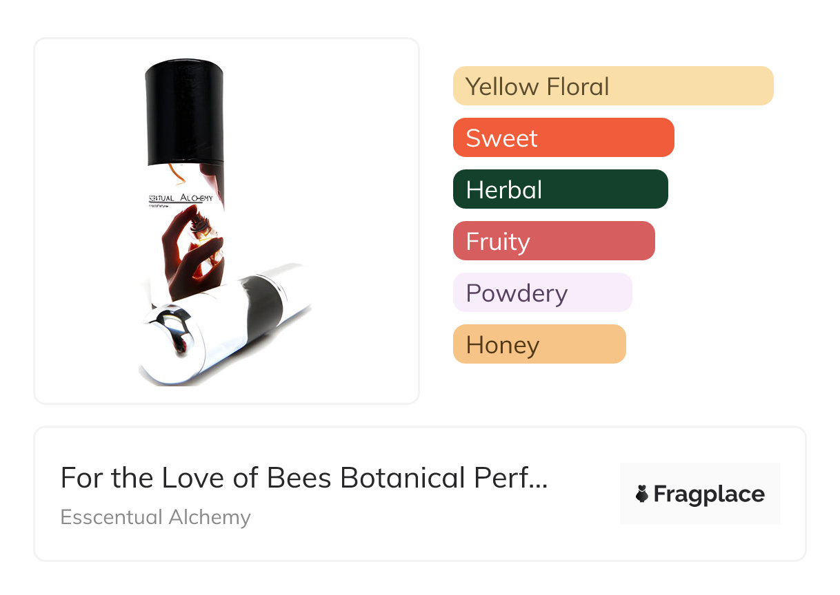Choose the dark green Herbal accord
This screenshot has width=840, height=595.
[x=560, y=189]
